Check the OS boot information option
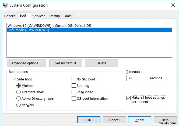Image resolution: width=179 pixels, height=126 pixels. (74, 98)
